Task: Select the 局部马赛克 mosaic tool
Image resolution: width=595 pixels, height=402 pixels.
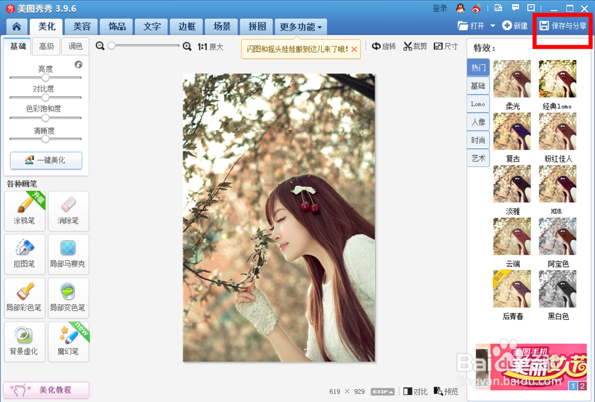Action: pyautogui.click(x=68, y=255)
